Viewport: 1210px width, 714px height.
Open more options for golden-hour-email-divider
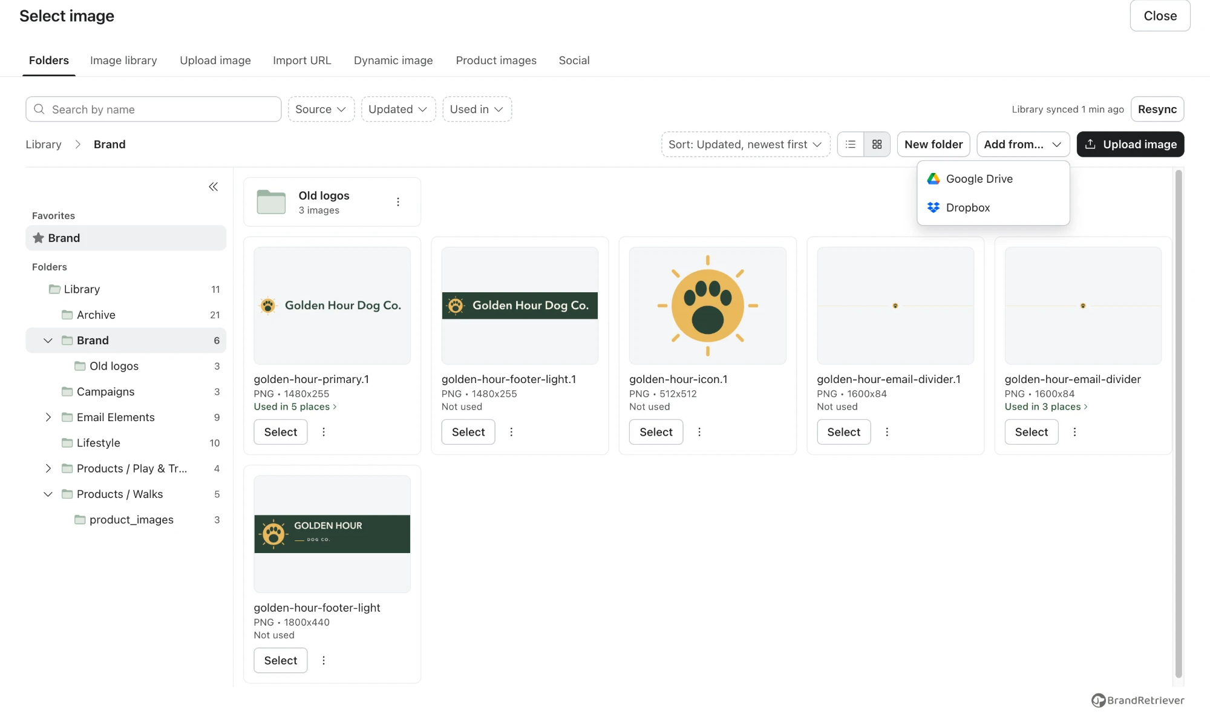pyautogui.click(x=1074, y=431)
